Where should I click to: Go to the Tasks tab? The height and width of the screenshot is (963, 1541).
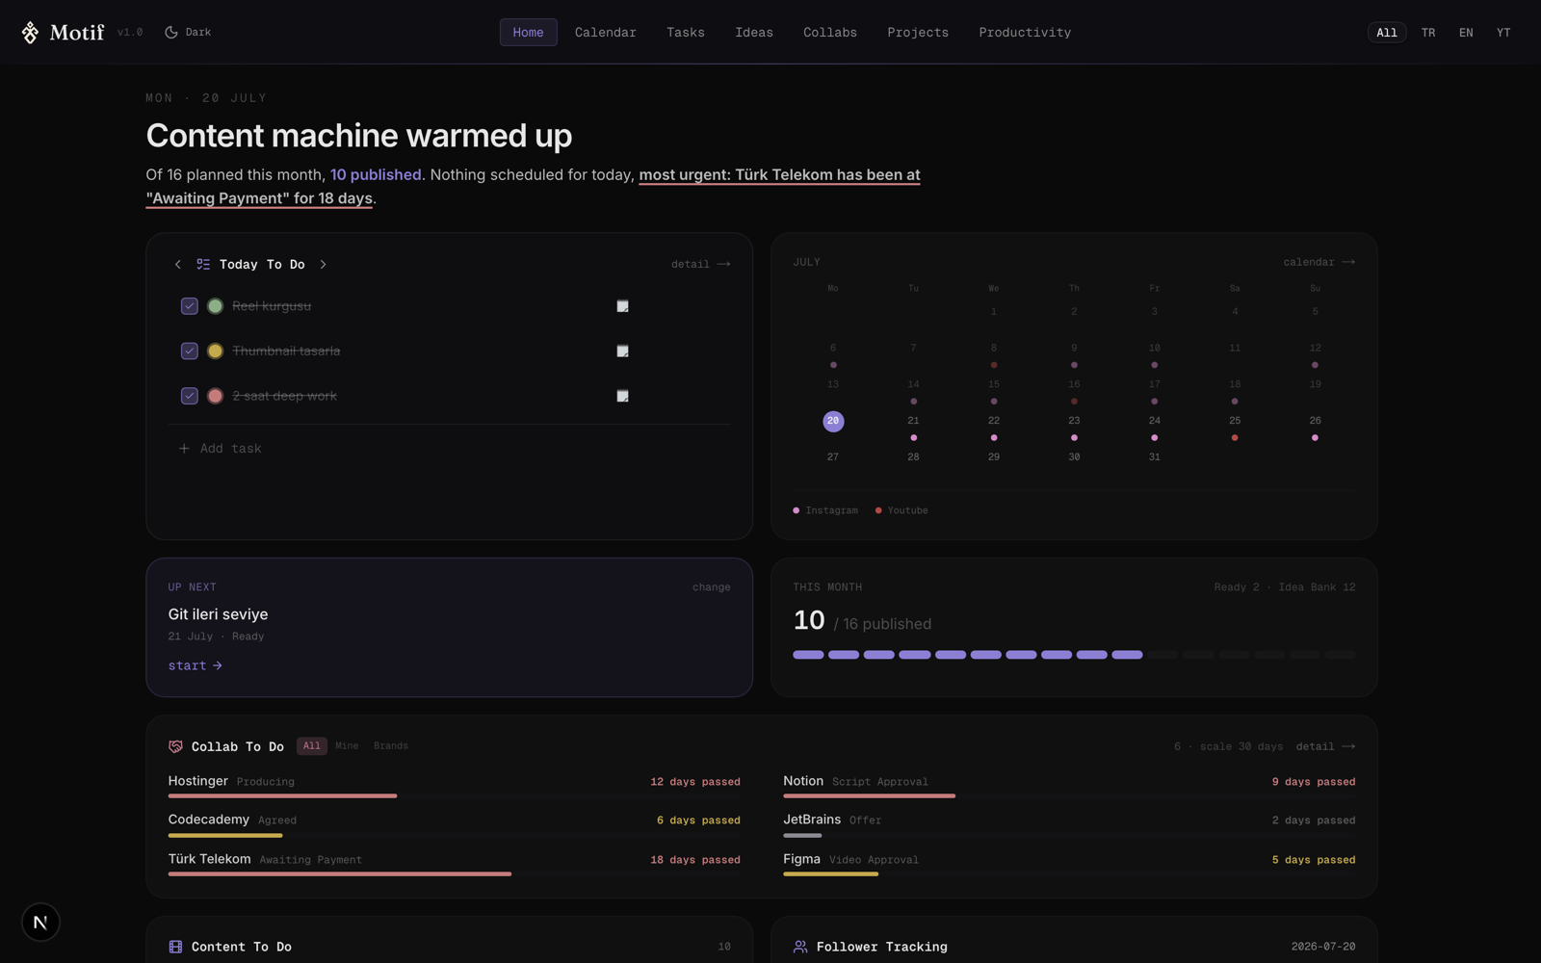coord(686,33)
